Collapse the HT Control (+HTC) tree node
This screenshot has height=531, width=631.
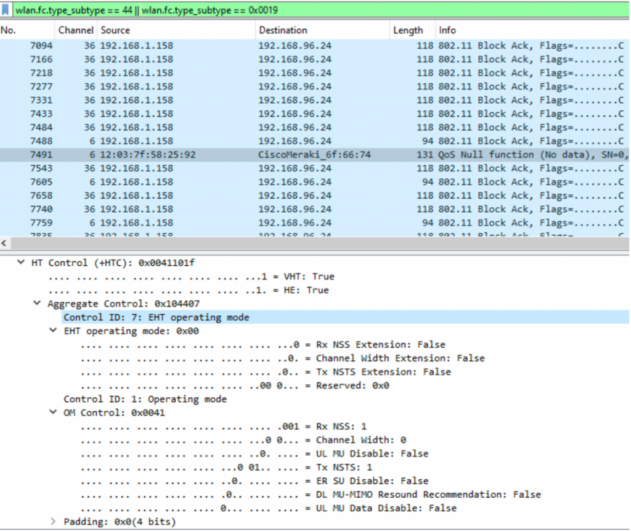pos(23,263)
